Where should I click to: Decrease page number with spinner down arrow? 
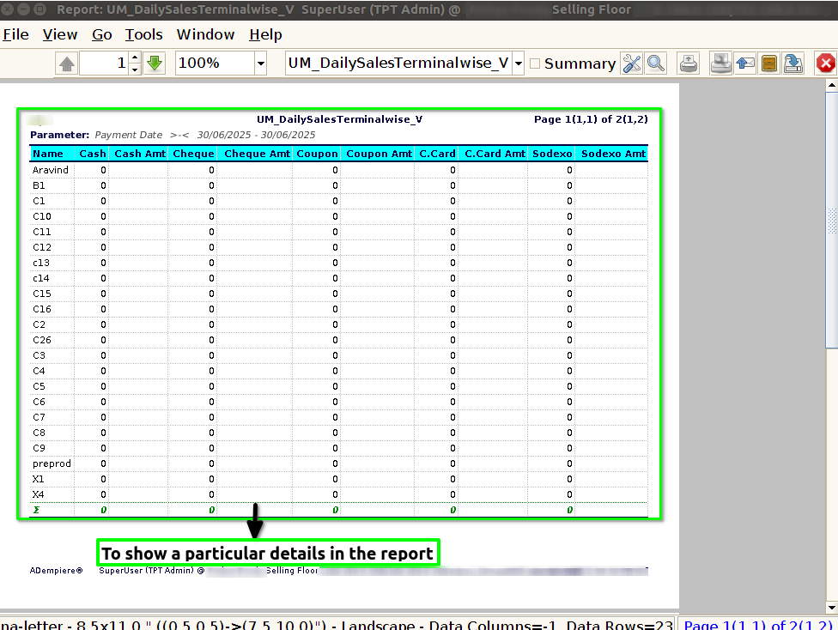[135, 70]
